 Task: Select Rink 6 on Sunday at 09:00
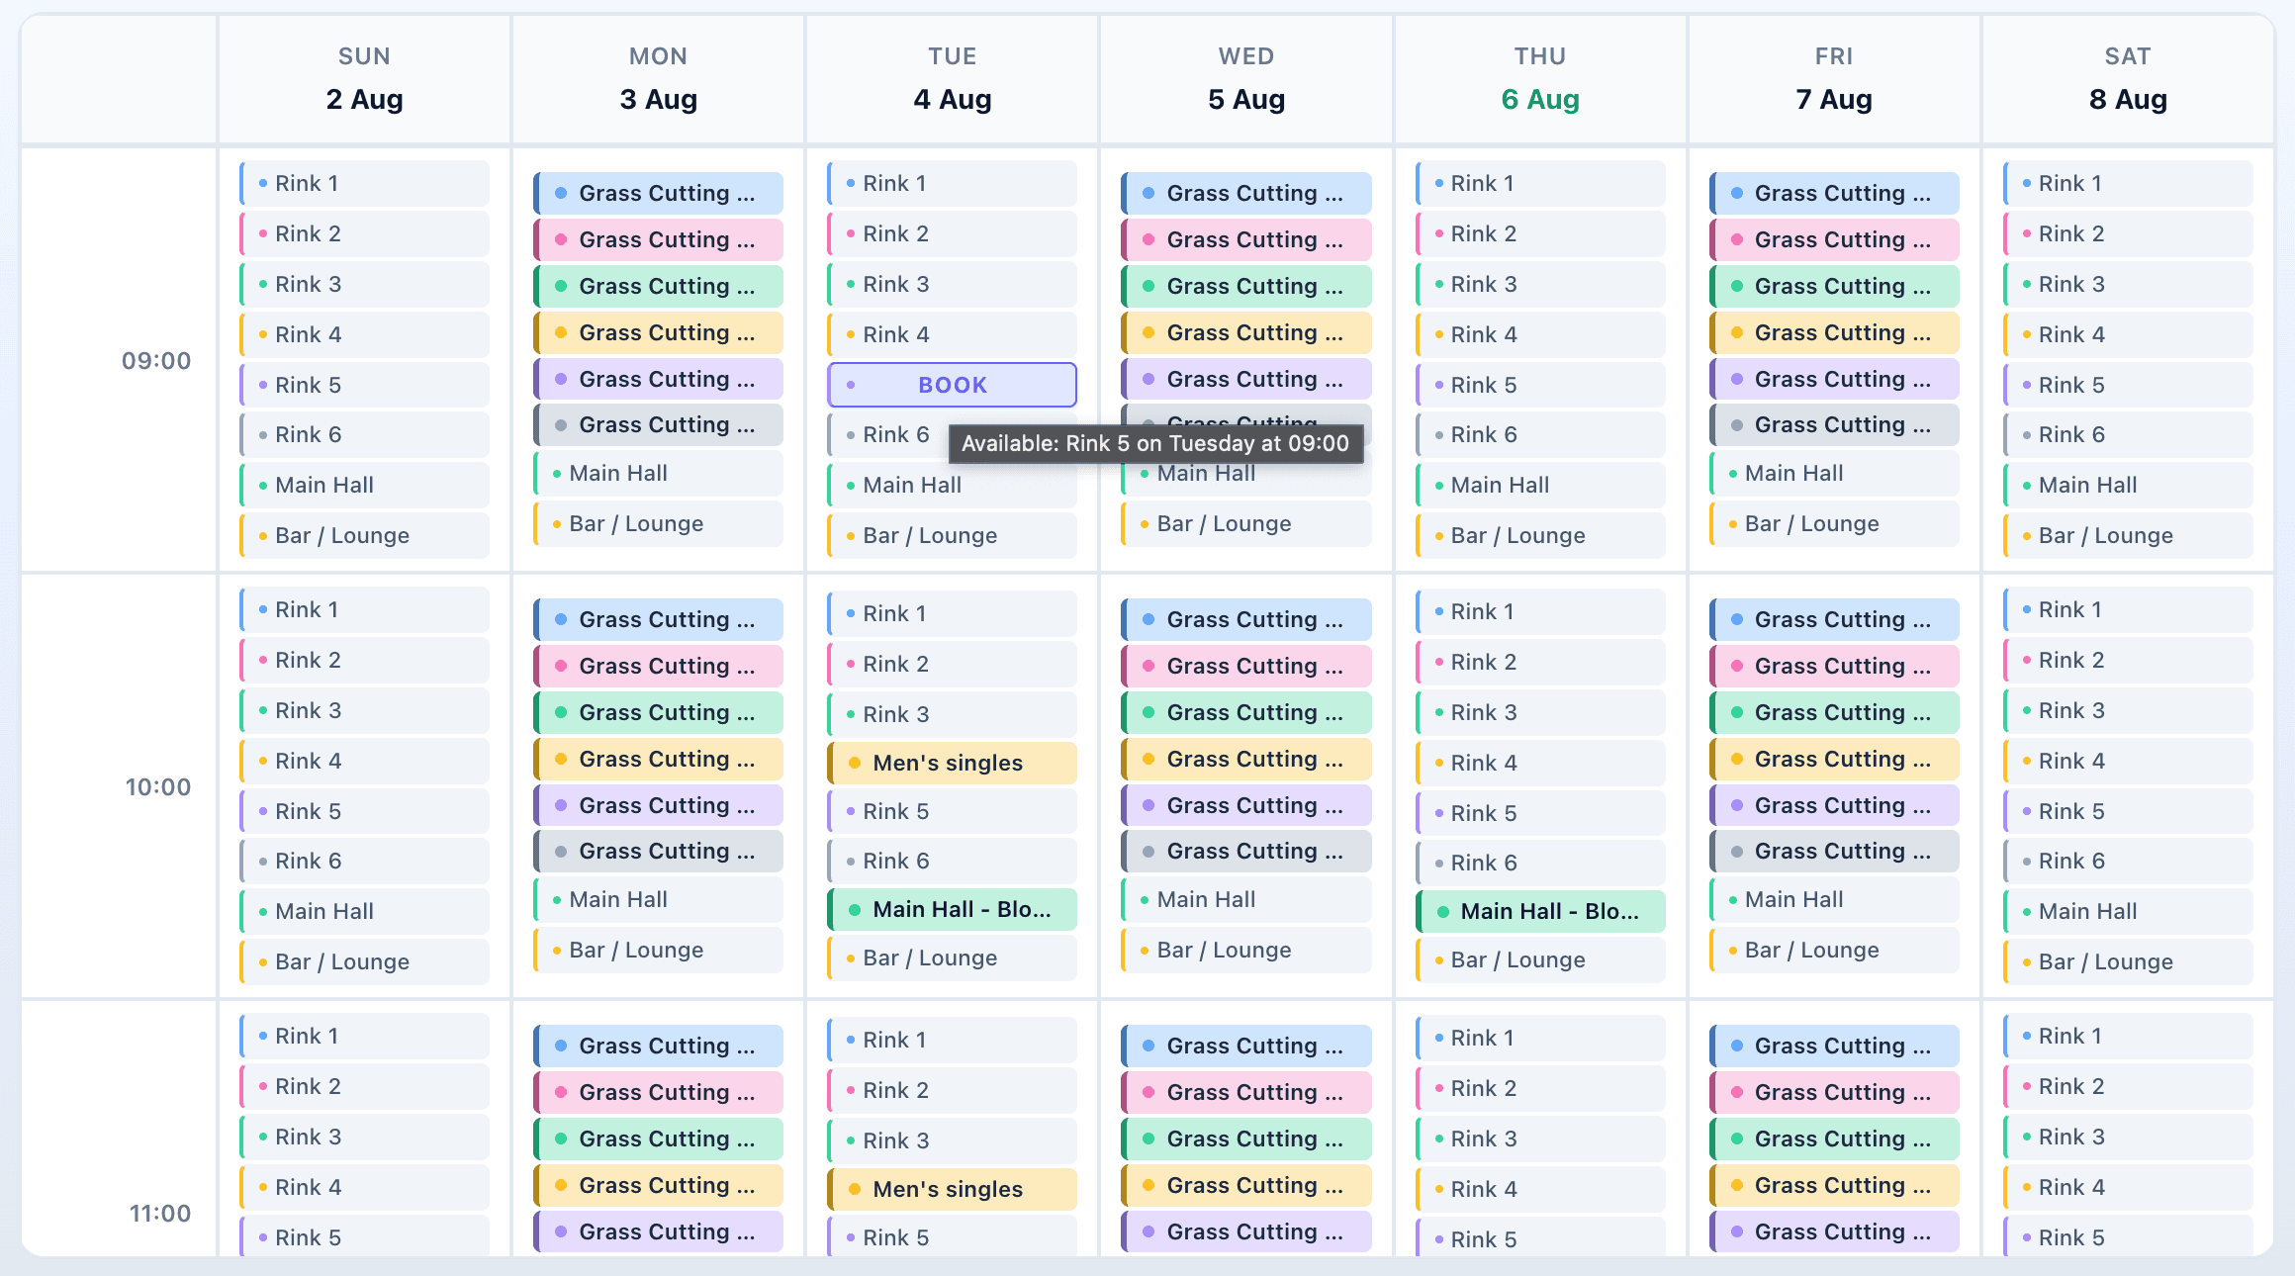[364, 434]
